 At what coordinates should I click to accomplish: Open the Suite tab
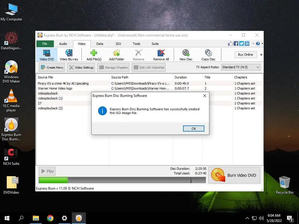155,44
